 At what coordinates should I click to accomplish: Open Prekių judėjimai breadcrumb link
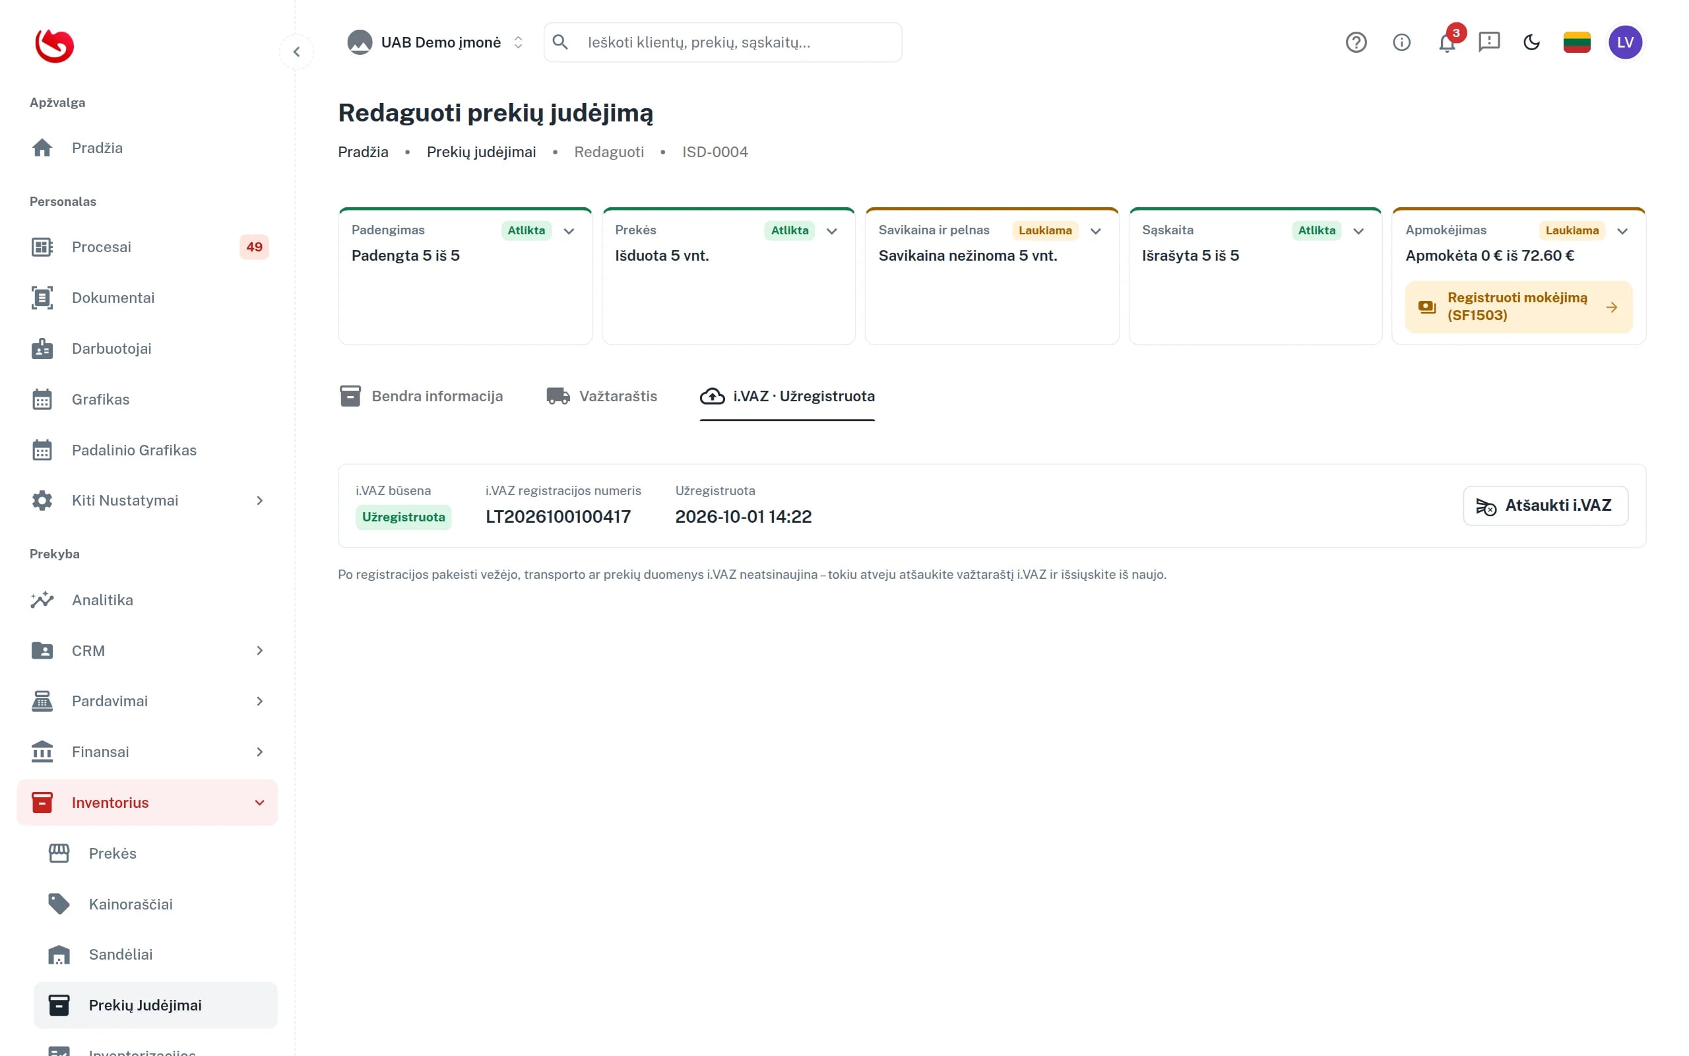[481, 152]
